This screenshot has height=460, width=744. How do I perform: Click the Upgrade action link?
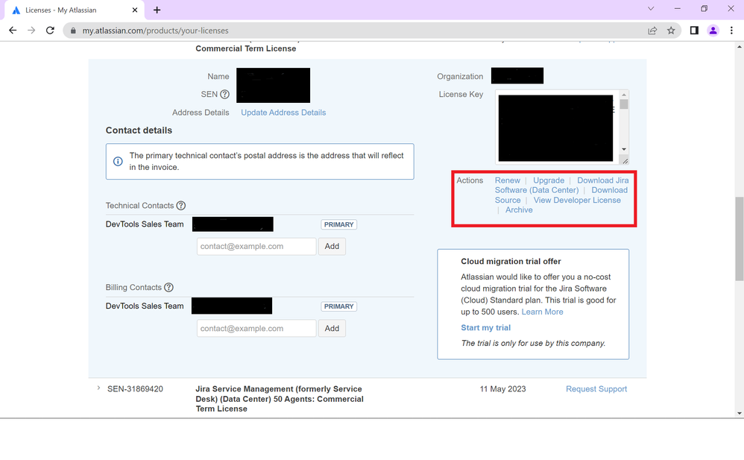point(549,180)
